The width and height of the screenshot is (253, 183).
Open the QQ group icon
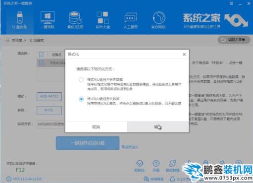pyautogui.click(x=172, y=179)
